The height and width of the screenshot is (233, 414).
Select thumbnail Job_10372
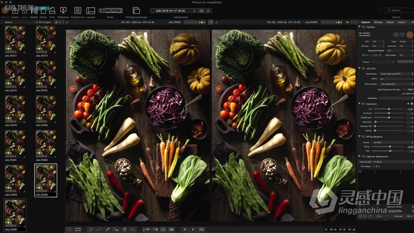tap(15, 40)
